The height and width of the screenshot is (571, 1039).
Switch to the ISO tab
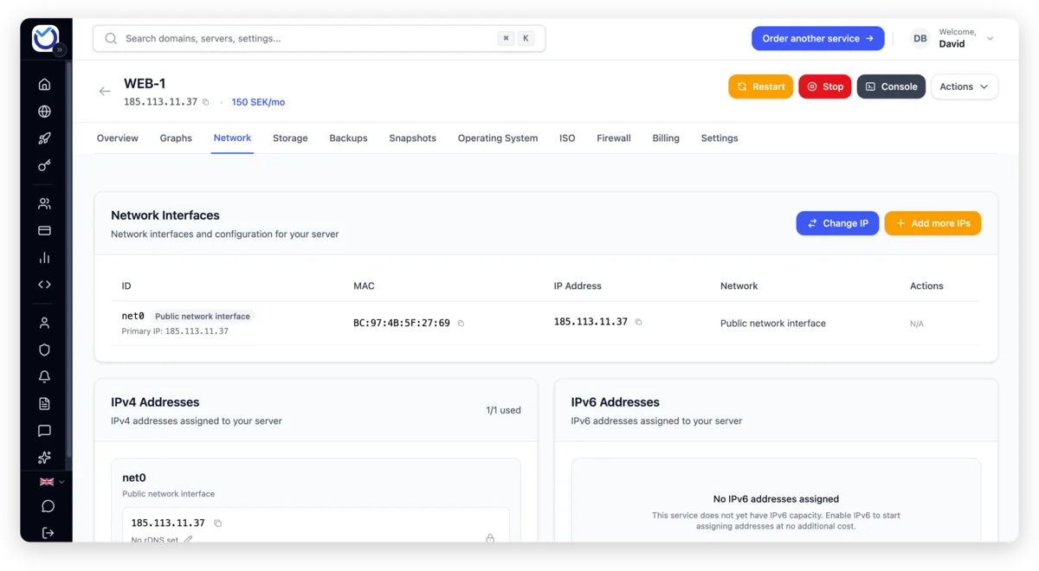(567, 138)
